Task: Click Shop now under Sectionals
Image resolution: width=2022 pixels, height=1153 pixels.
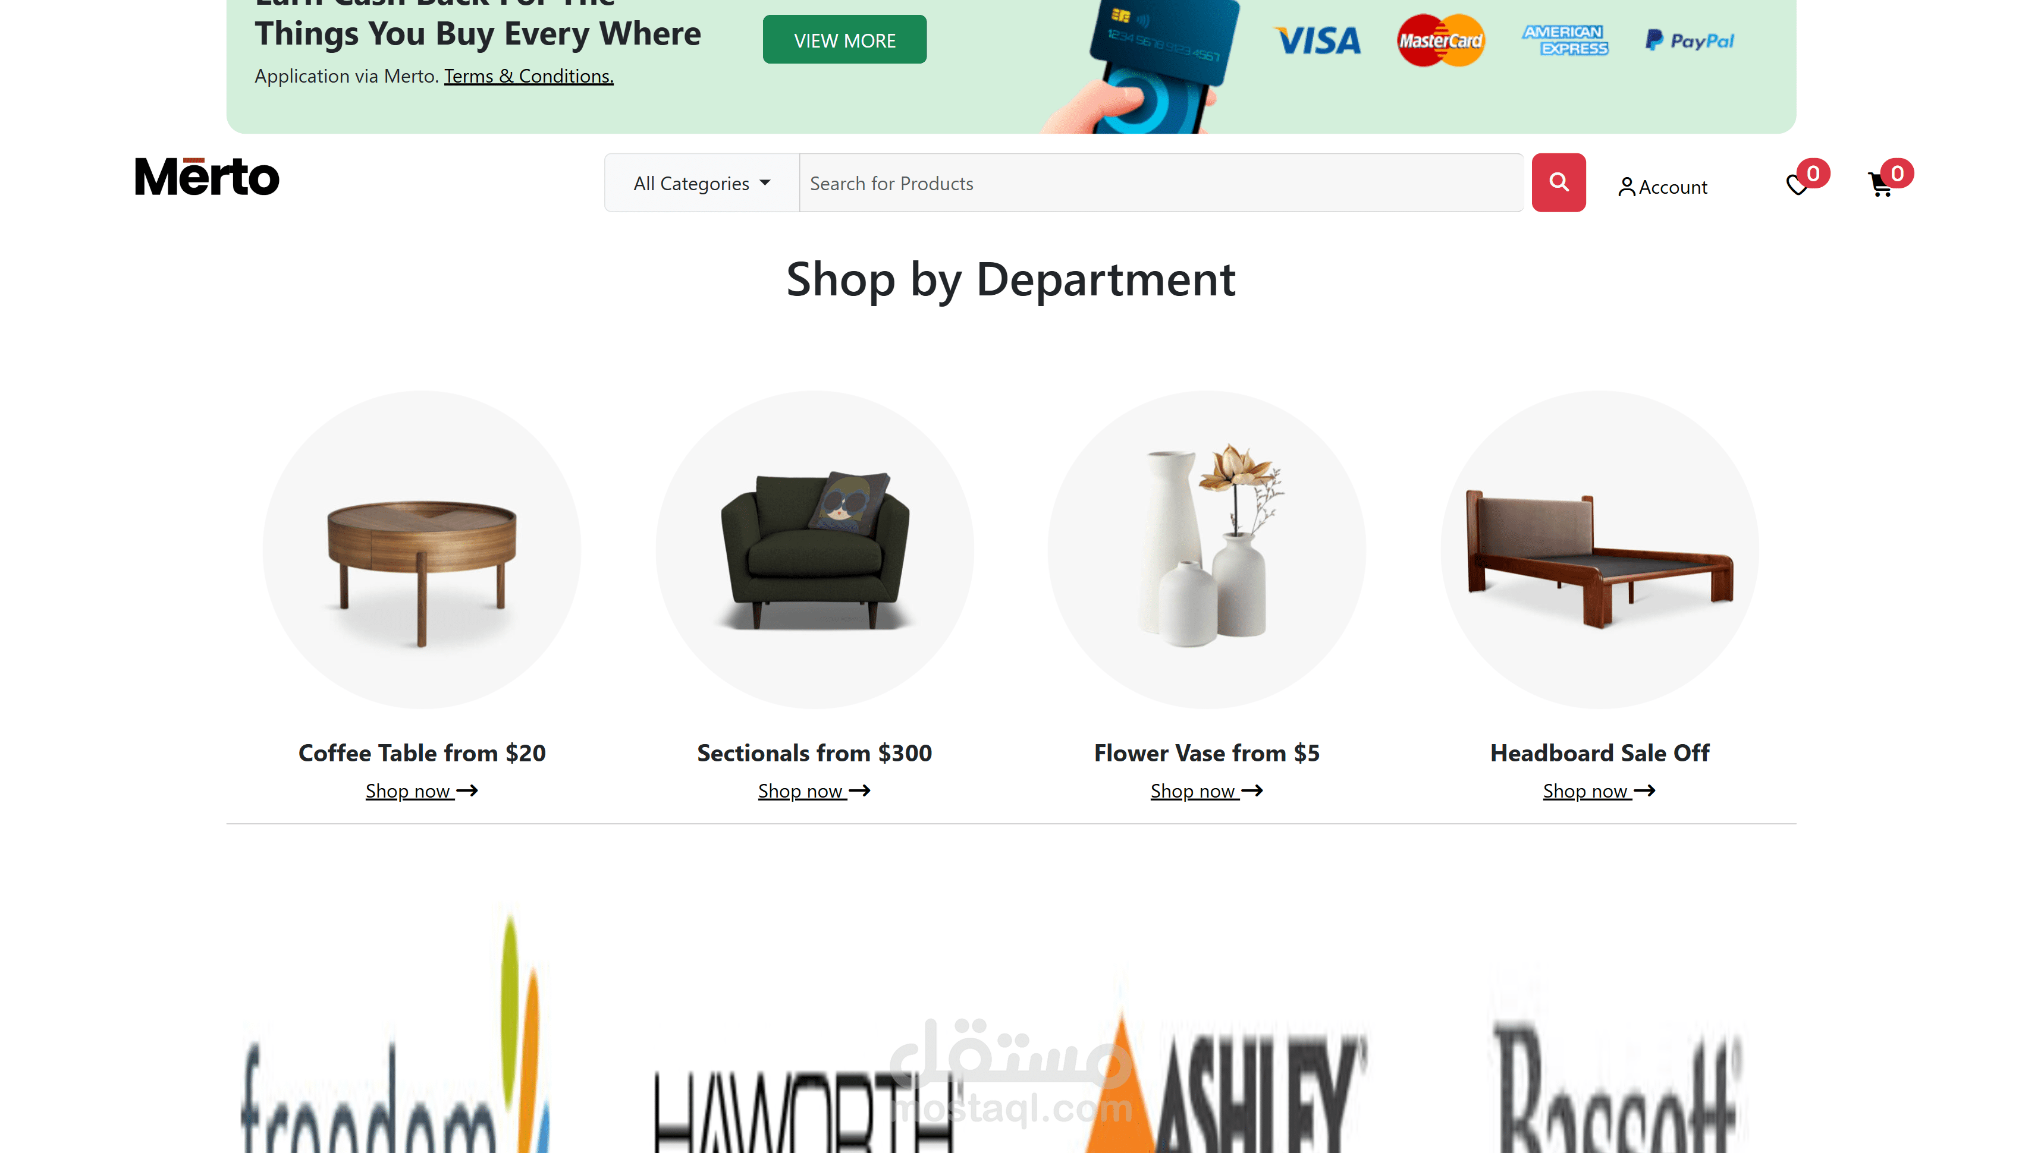Action: click(814, 790)
